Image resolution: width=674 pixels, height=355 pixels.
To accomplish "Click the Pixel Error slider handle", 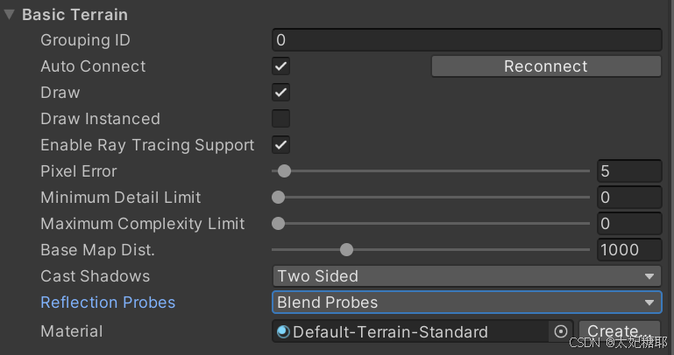I will coord(284,171).
